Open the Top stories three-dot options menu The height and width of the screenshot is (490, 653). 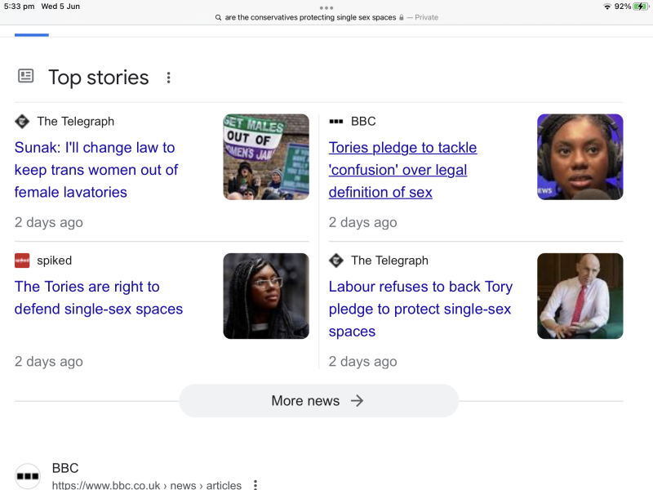[x=168, y=78]
